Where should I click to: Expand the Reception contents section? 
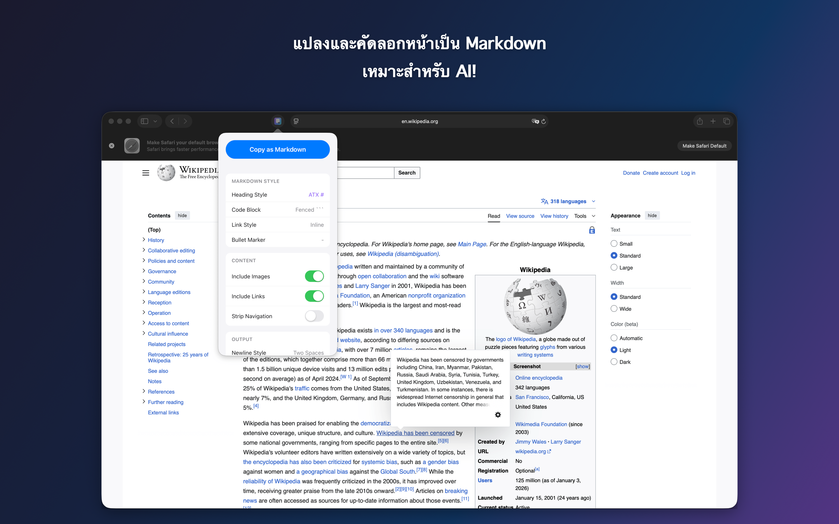(x=144, y=302)
